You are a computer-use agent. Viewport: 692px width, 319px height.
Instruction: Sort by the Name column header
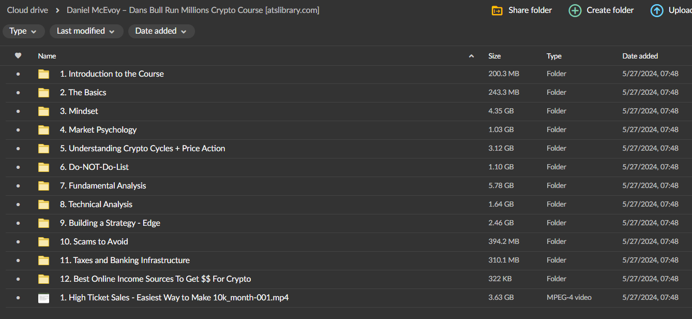(x=47, y=56)
